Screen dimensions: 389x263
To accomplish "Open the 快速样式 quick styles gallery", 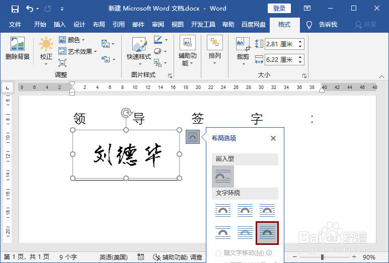I will 139,51.
